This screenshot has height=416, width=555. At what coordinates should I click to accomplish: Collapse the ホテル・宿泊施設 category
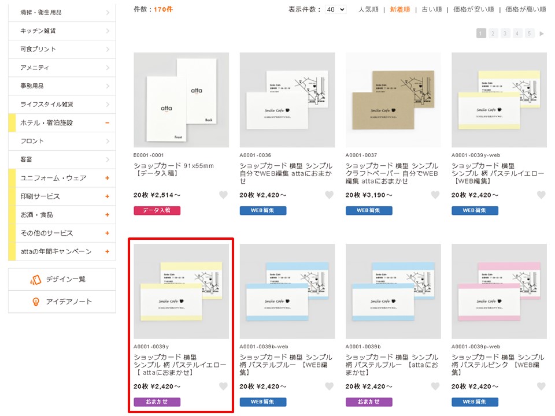[107, 122]
